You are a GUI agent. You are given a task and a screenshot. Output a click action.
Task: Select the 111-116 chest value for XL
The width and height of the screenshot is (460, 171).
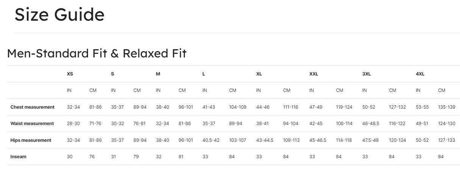click(x=291, y=107)
